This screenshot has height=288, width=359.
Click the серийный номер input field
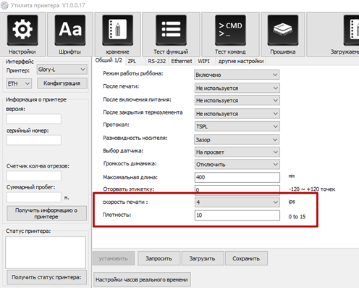coord(34,140)
